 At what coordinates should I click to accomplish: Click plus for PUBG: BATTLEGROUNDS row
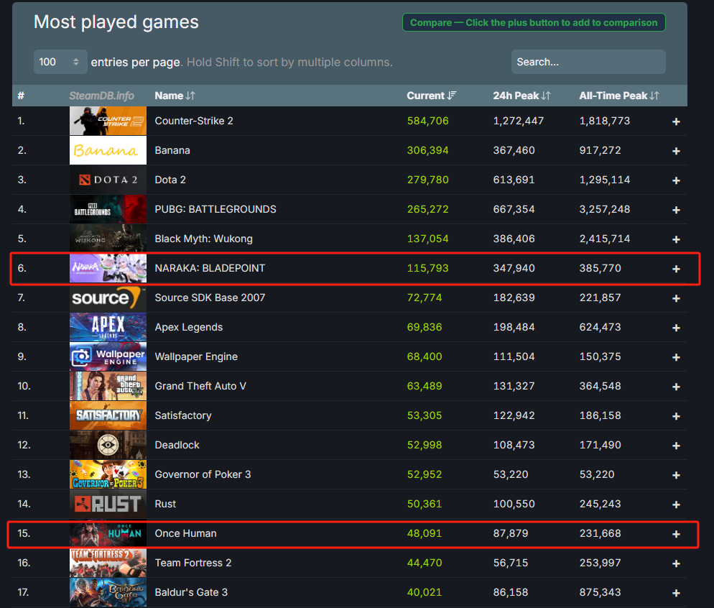(676, 210)
